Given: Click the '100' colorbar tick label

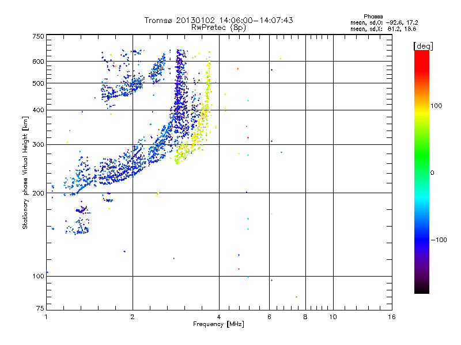Looking at the screenshot, I should [436, 106].
